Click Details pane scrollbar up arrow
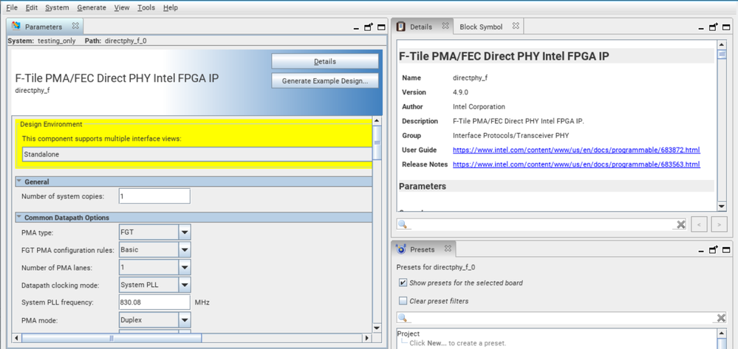 [x=722, y=44]
